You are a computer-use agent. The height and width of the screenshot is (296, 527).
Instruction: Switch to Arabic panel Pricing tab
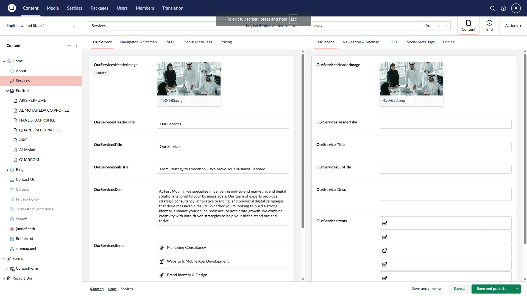tap(449, 42)
